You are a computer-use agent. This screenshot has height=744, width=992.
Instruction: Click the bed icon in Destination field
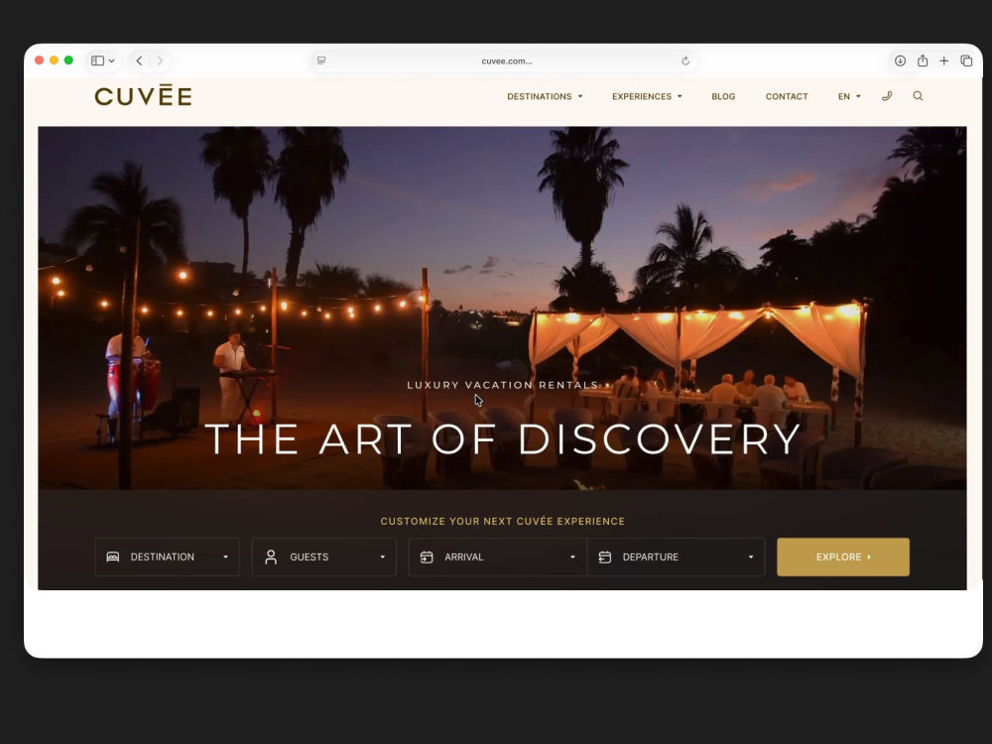tap(113, 557)
